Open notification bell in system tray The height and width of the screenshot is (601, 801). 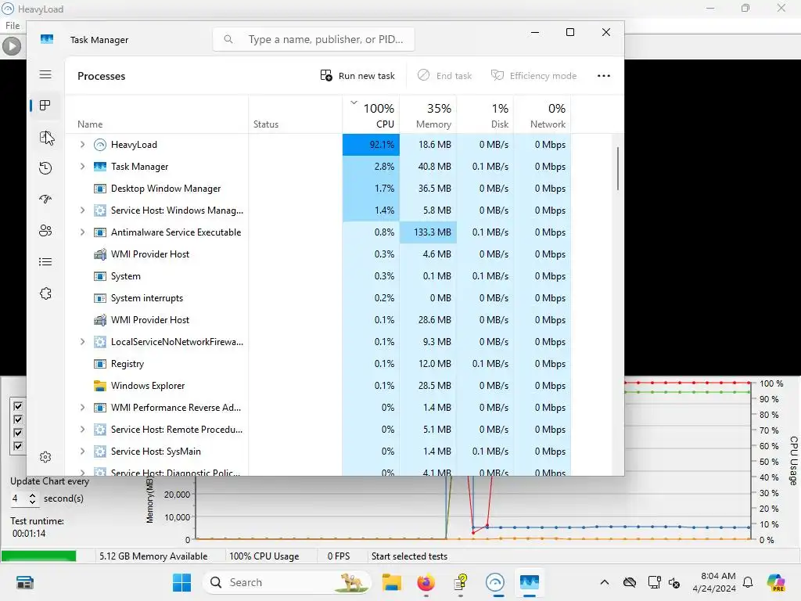point(748,582)
